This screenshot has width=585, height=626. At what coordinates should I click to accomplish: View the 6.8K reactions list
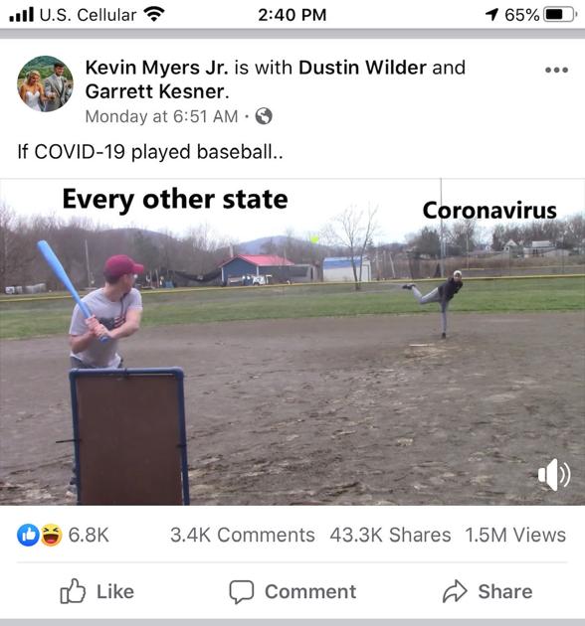[89, 535]
